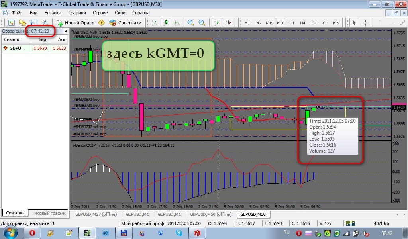The height and width of the screenshot is (239, 408).
Task: Close the Обзор рынка panel
Action: pos(66,31)
